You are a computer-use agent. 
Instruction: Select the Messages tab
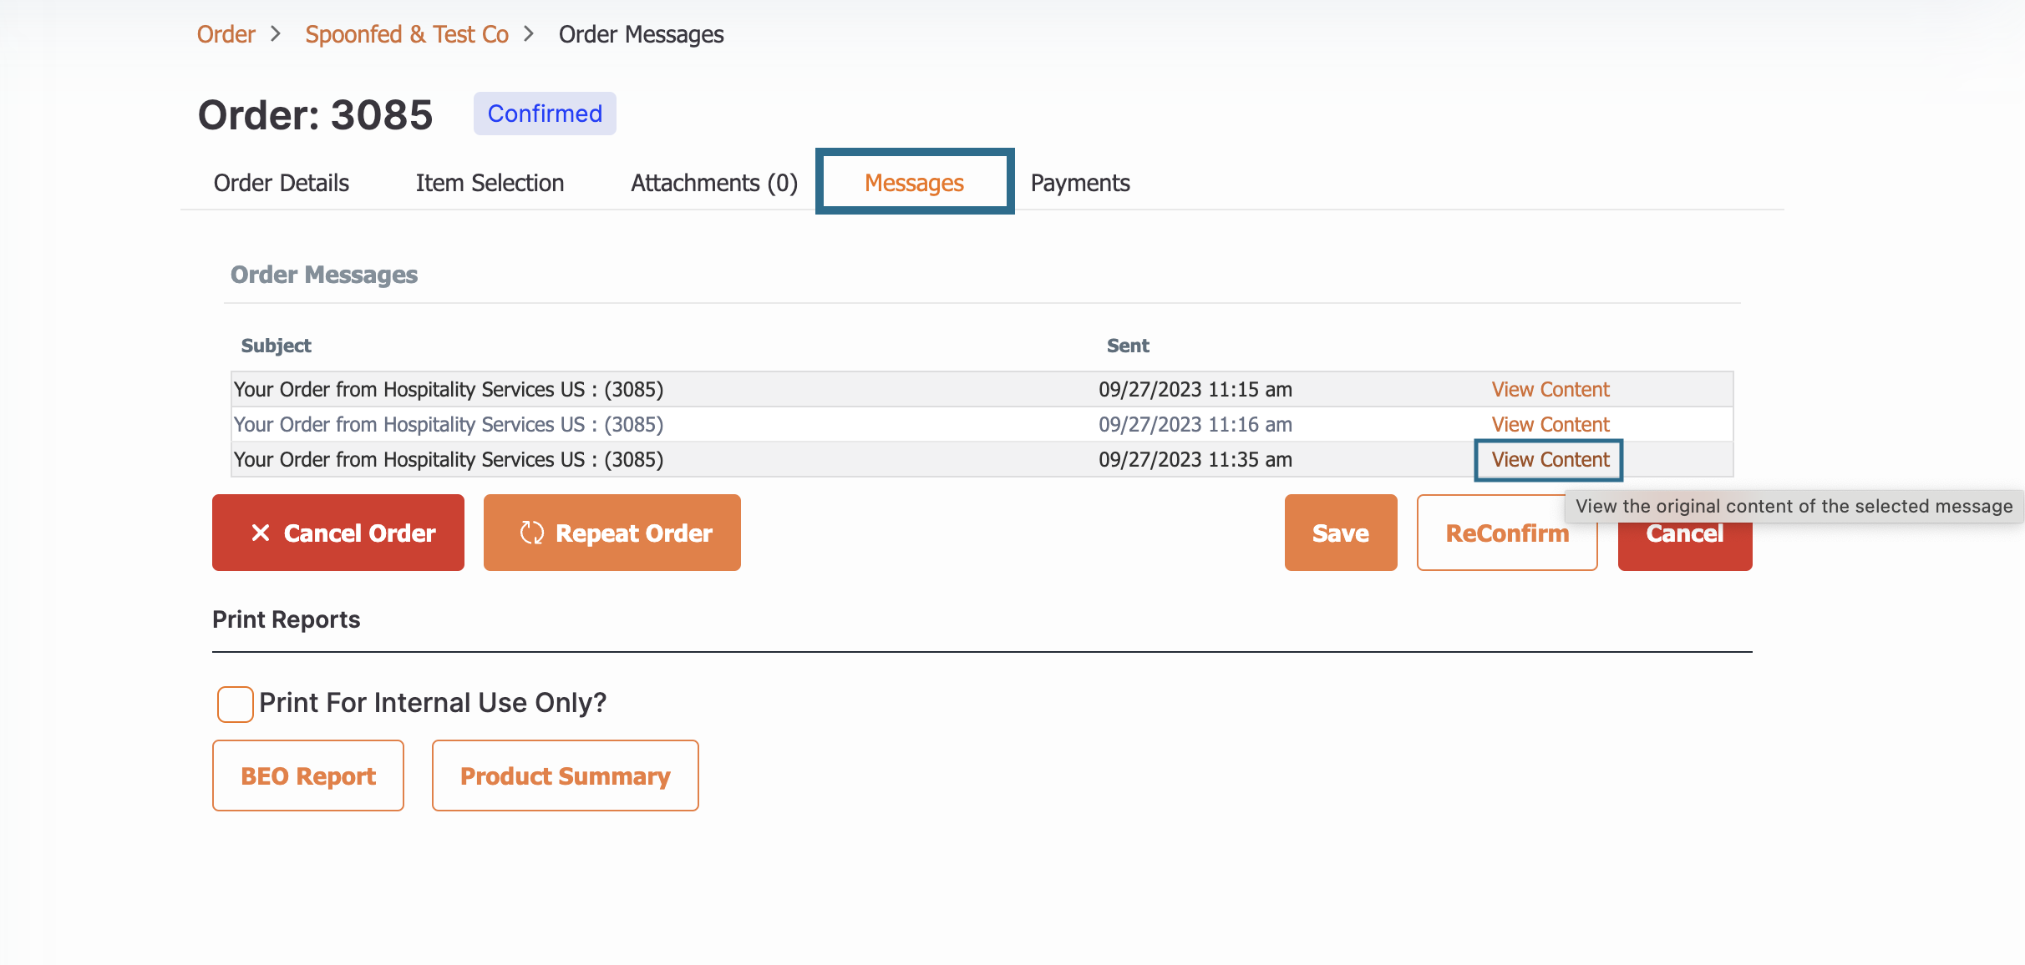(914, 182)
